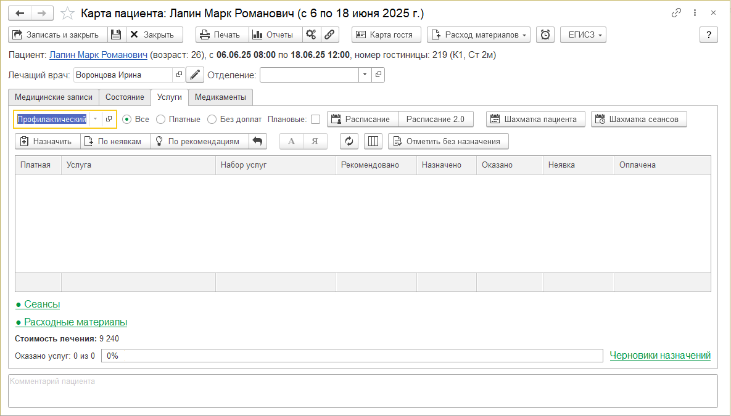Switch to Состояние tab
Screen dimensions: 731x416
(x=125, y=97)
